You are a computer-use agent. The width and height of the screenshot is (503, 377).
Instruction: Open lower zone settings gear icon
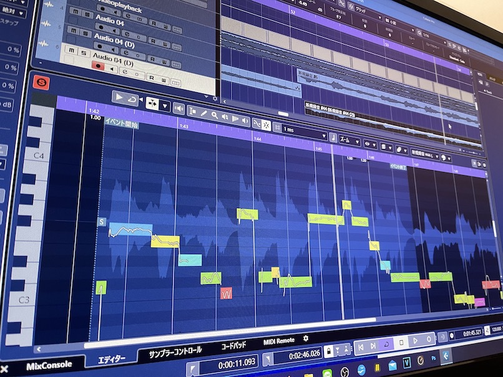pos(306,338)
